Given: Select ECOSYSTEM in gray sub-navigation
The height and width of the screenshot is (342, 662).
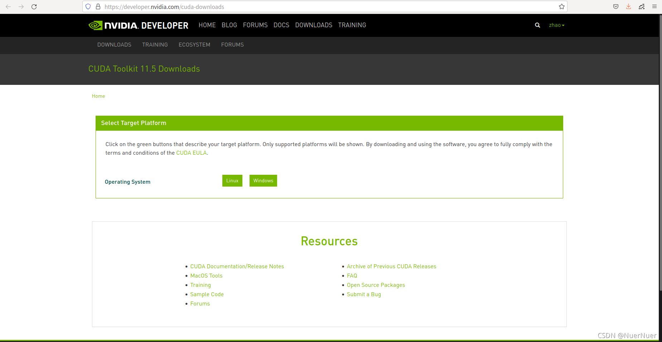Looking at the screenshot, I should pyautogui.click(x=194, y=45).
